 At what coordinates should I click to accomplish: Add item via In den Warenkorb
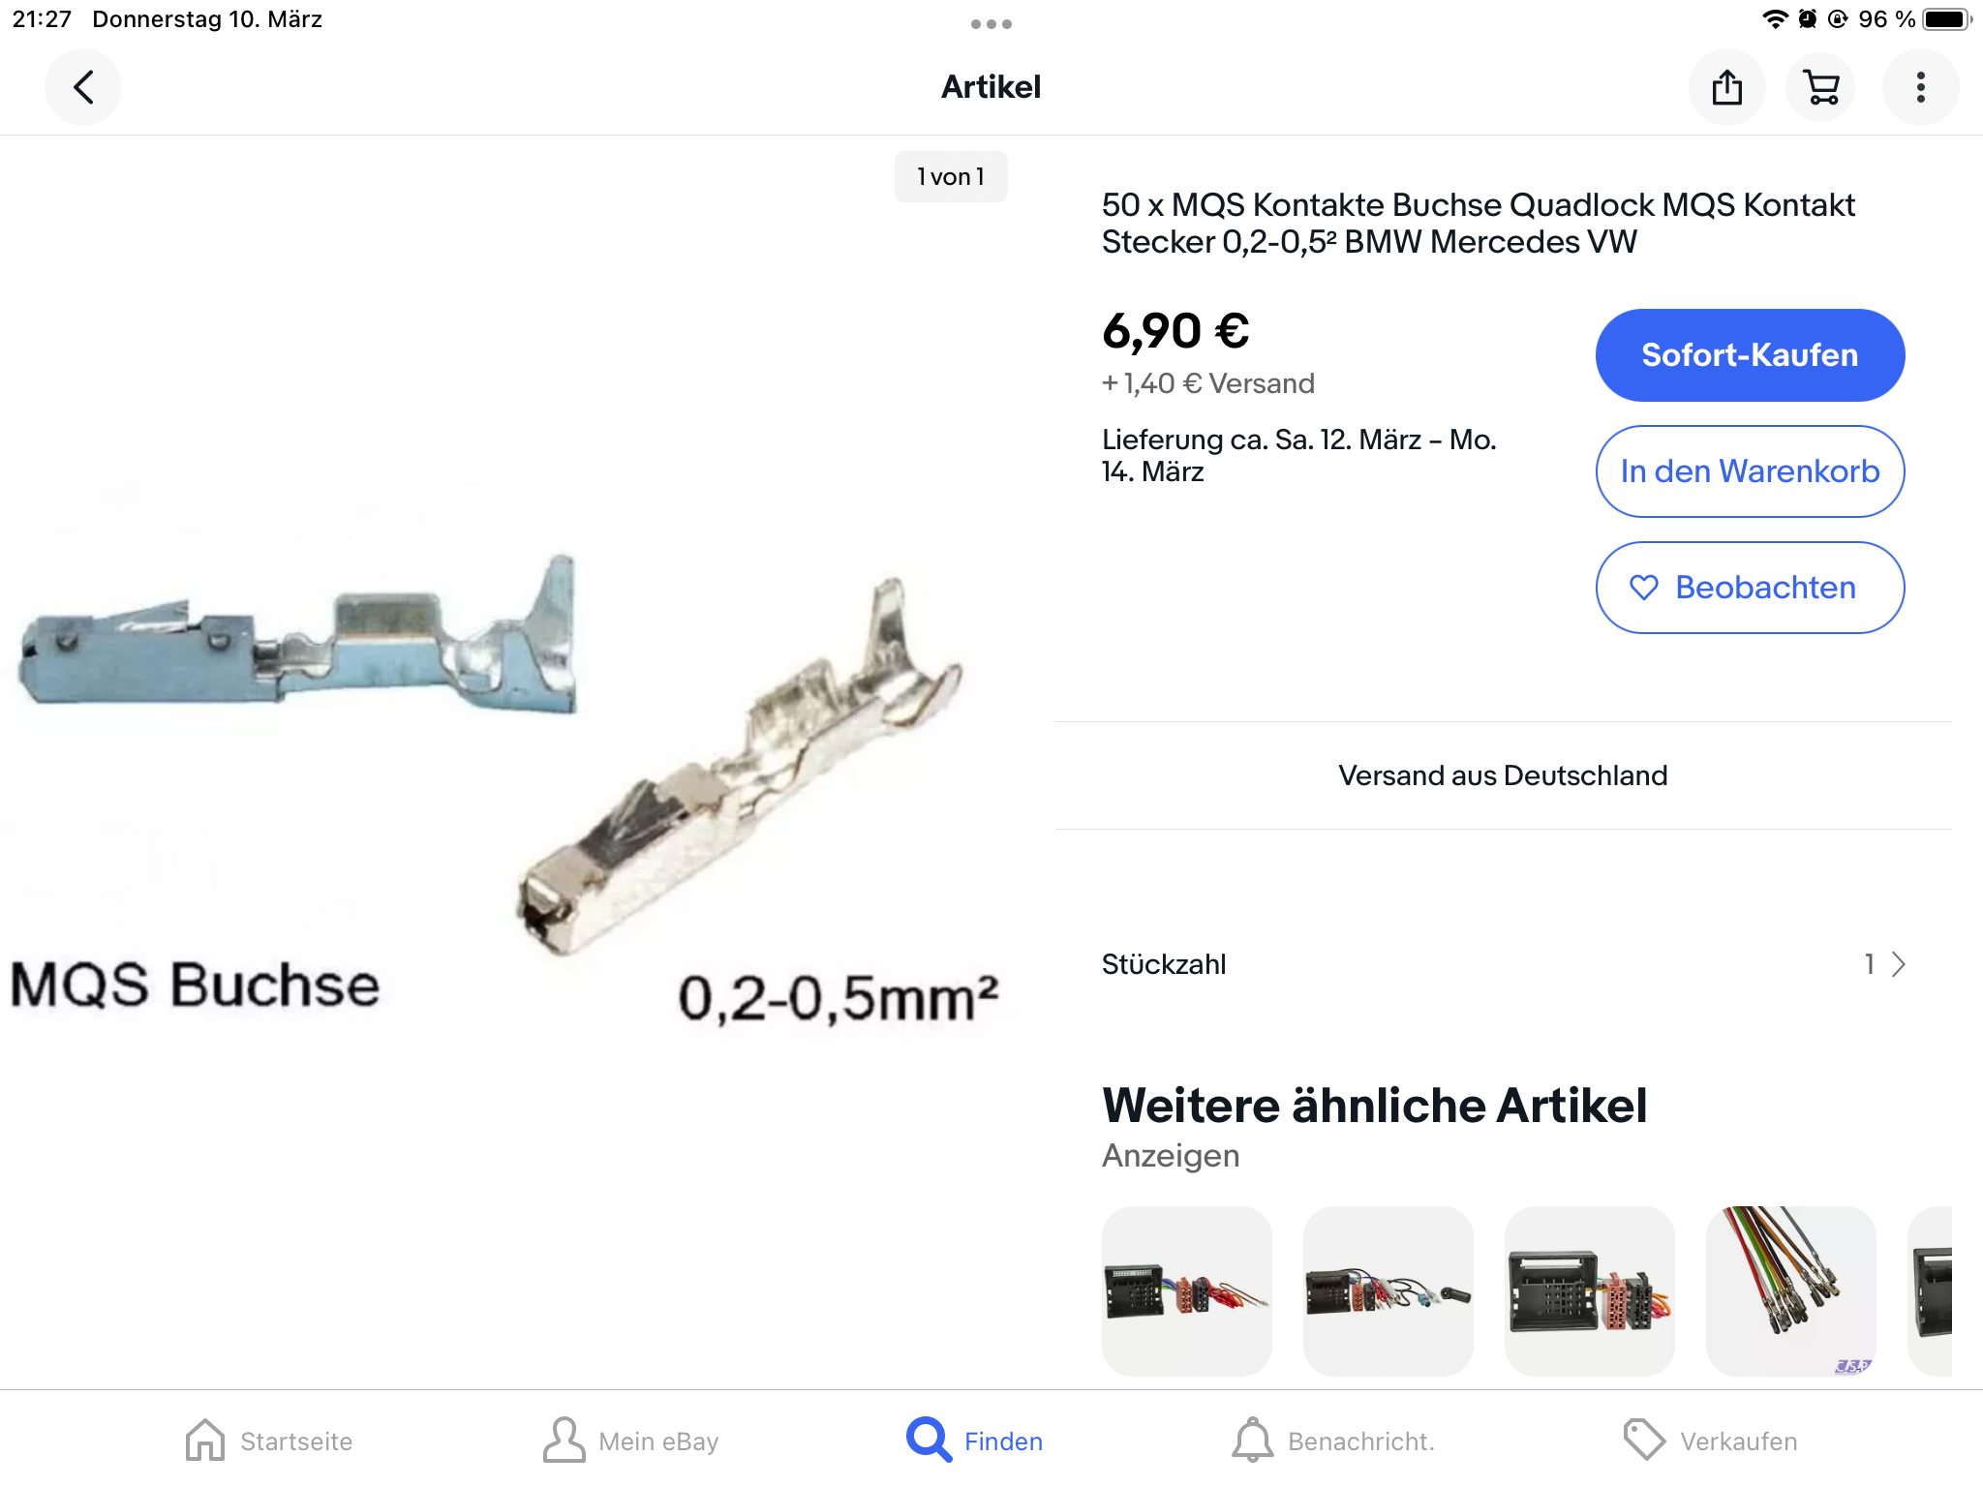click(x=1750, y=471)
